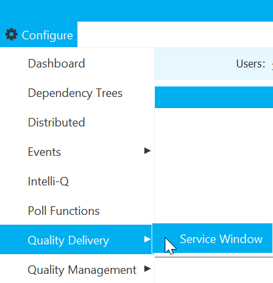Open the Intelli-Q menu item
Viewport: 273px width, 283px height.
tap(49, 181)
